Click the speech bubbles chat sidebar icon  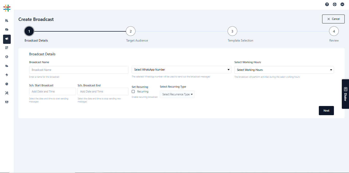click(x=7, y=30)
